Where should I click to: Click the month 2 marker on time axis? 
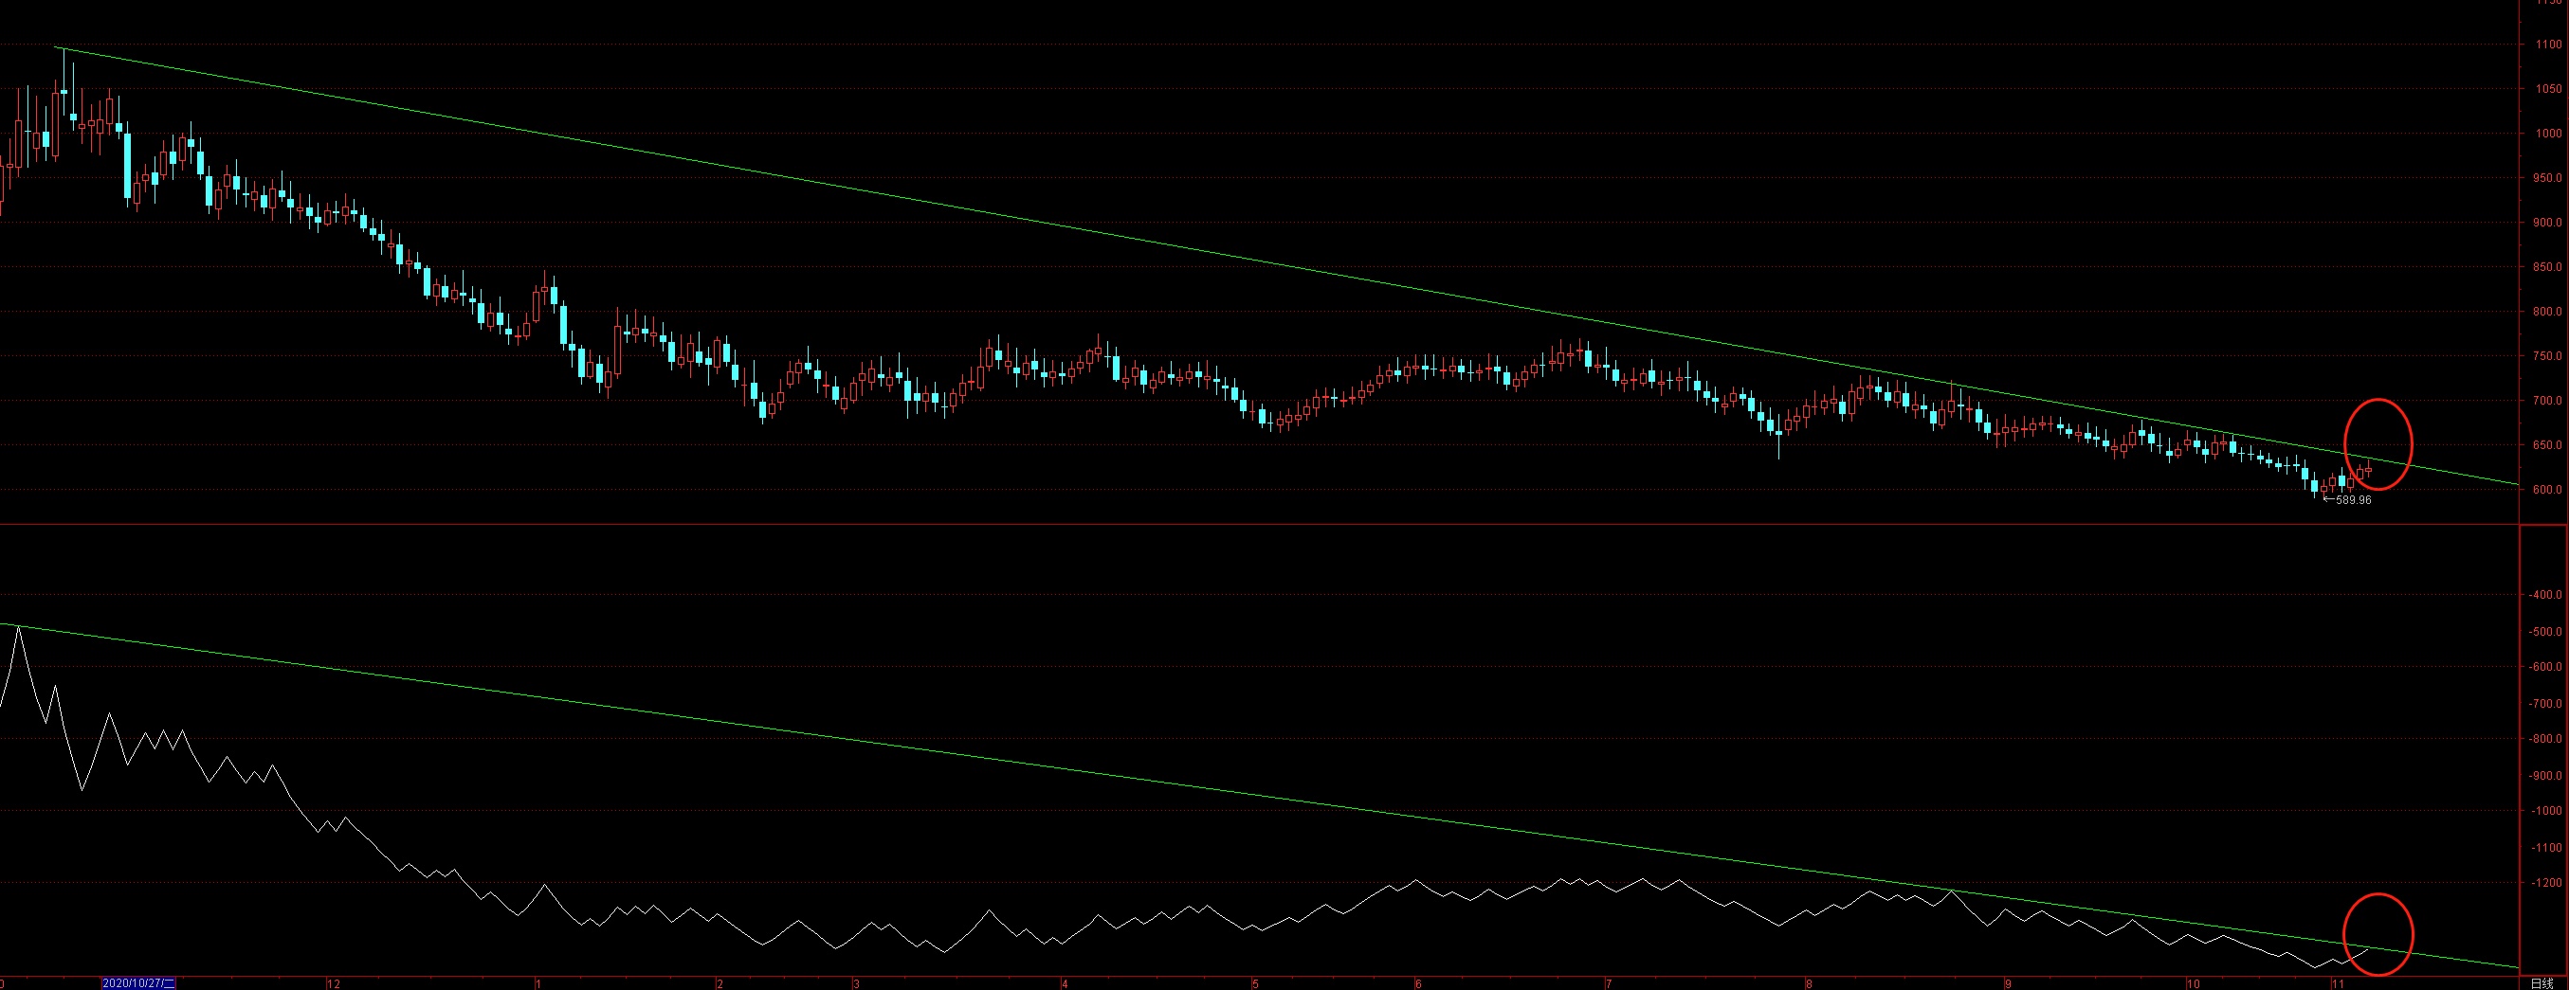(720, 984)
